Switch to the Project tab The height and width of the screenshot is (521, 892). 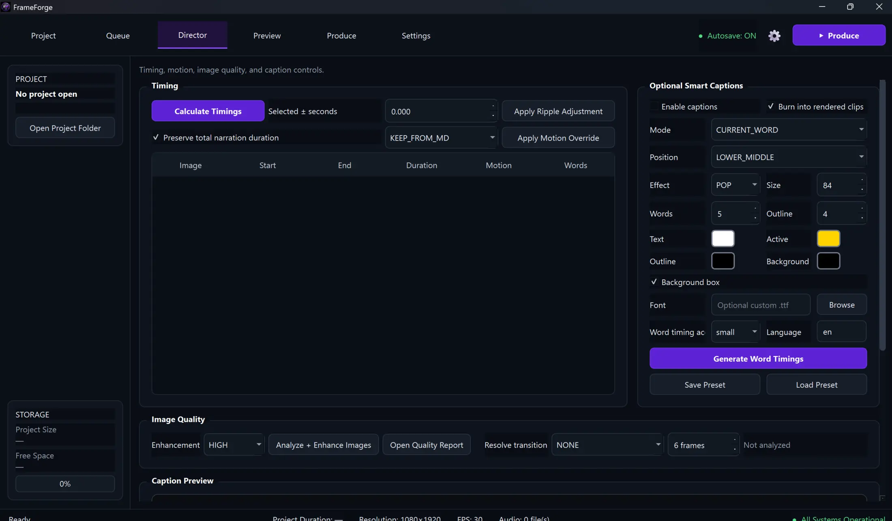(x=43, y=36)
